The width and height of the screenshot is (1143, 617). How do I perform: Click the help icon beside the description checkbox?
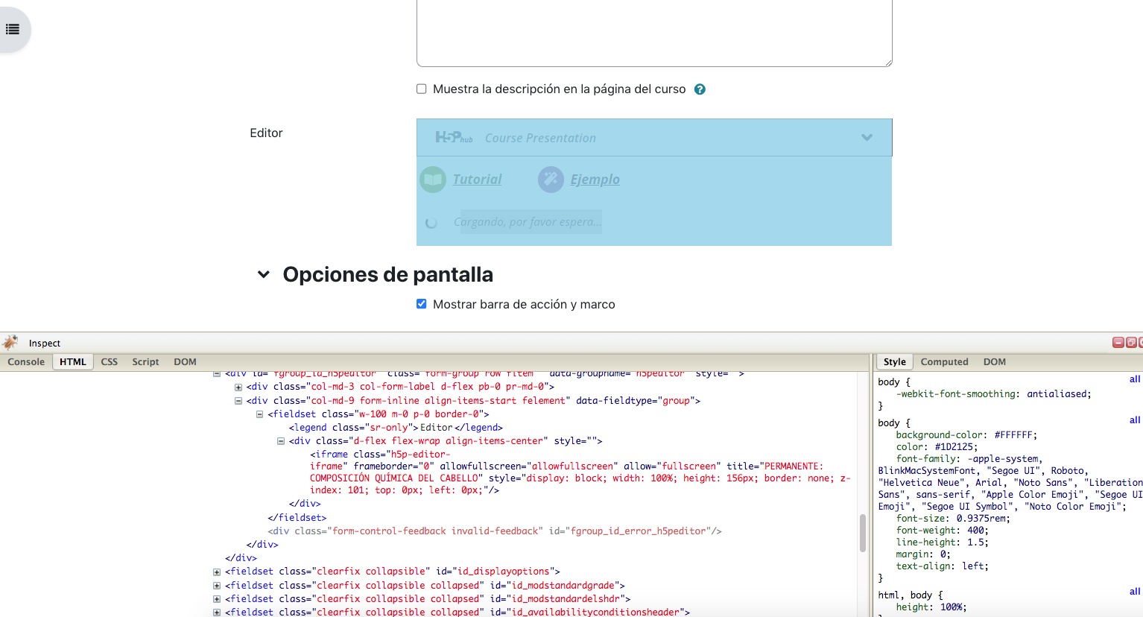point(700,89)
